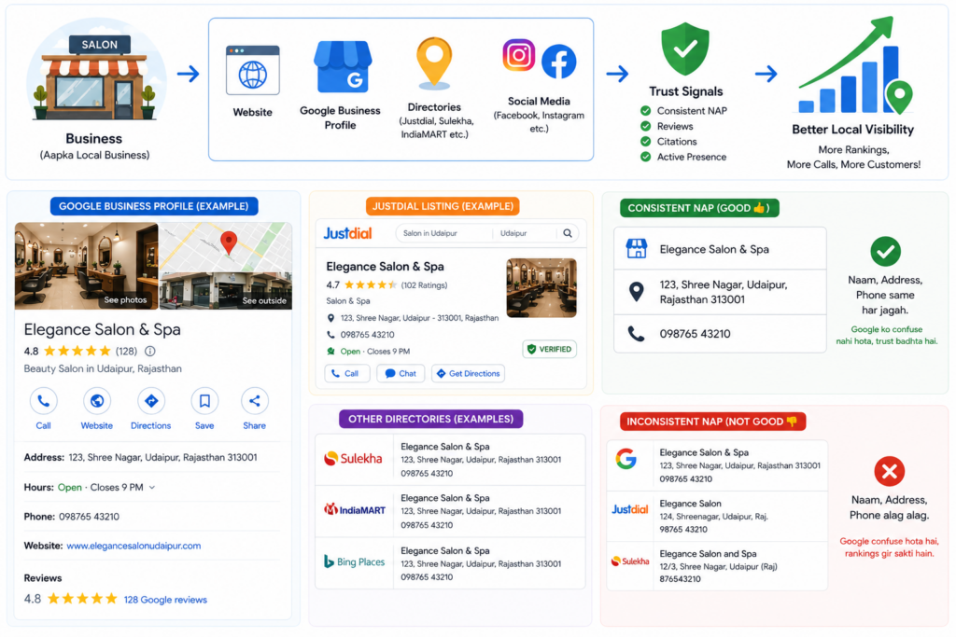Tap the Directions diamond icon
Image resolution: width=956 pixels, height=637 pixels.
pos(150,401)
